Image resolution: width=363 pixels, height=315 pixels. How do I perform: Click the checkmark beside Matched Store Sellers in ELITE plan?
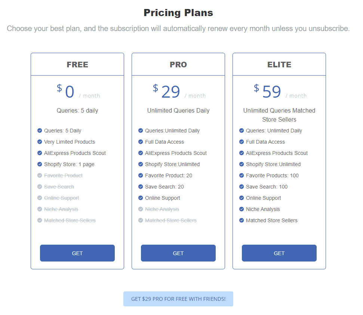(241, 220)
